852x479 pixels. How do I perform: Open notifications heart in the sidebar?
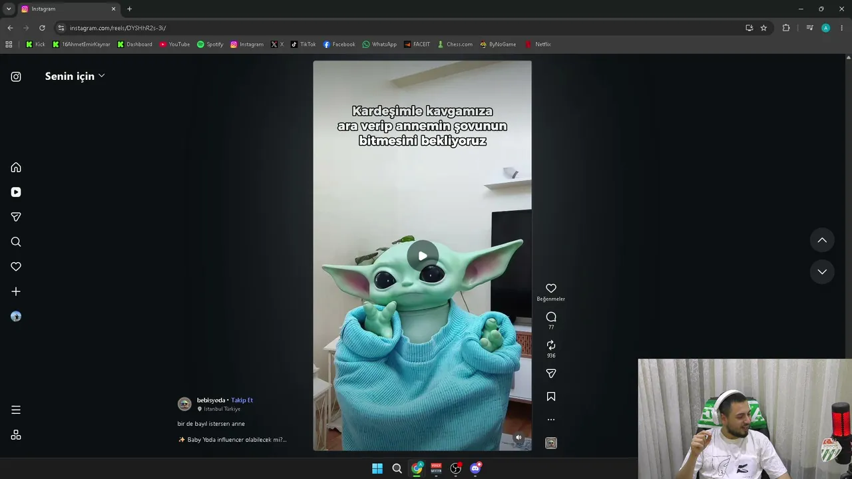pyautogui.click(x=16, y=267)
